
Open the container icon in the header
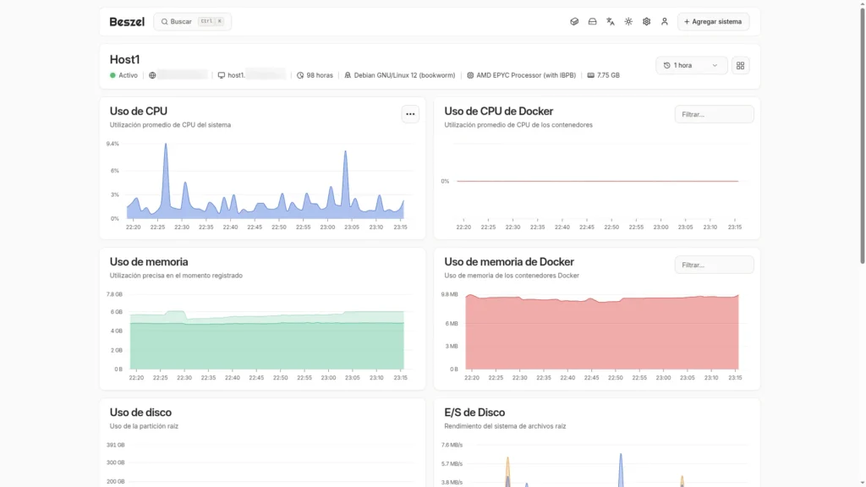(x=574, y=21)
